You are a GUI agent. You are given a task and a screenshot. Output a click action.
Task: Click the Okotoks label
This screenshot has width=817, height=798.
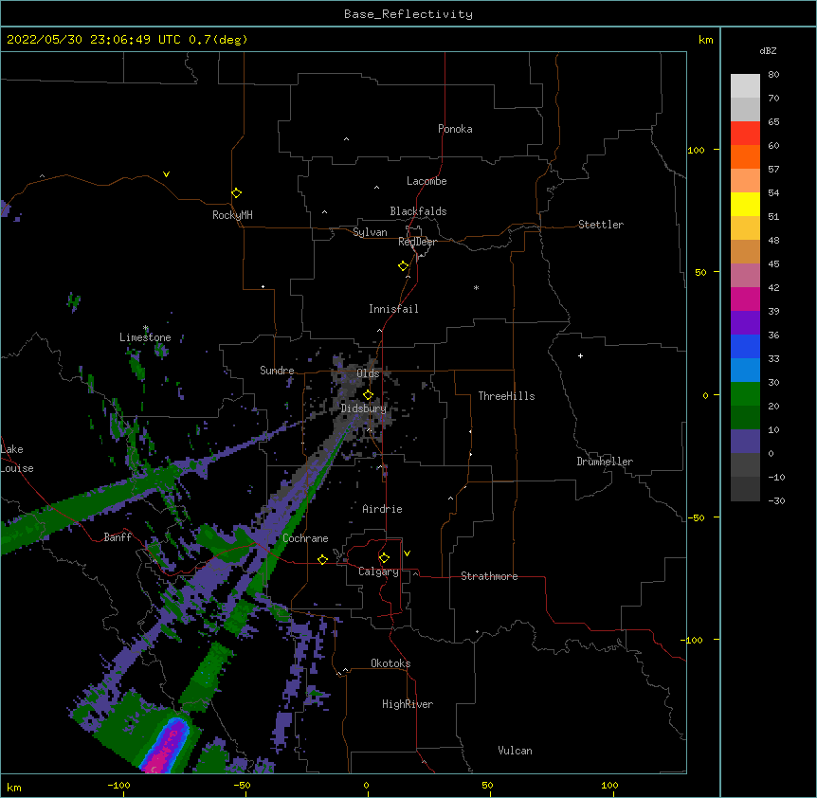[x=390, y=663]
